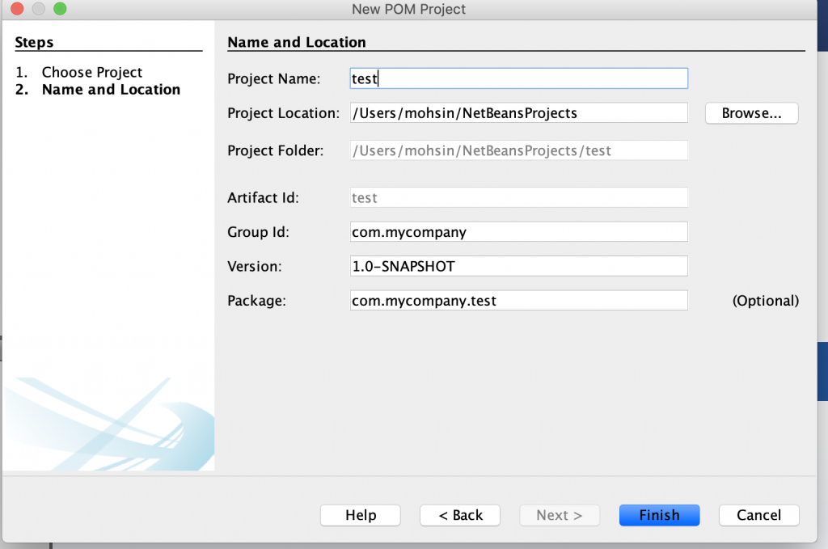Image resolution: width=828 pixels, height=549 pixels.
Task: Click the red close button of the dialog
Action: pos(17,9)
